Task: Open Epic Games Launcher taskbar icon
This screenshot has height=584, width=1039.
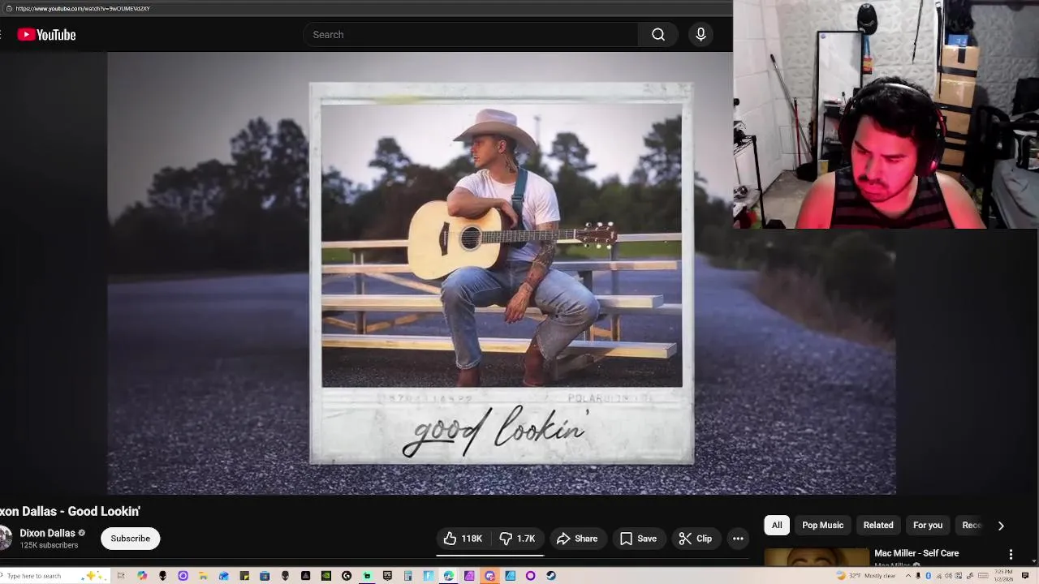Action: click(387, 576)
